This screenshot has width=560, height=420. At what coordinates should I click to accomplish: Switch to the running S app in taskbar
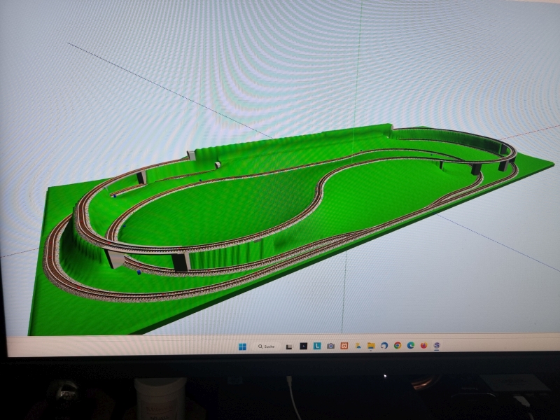(x=437, y=346)
